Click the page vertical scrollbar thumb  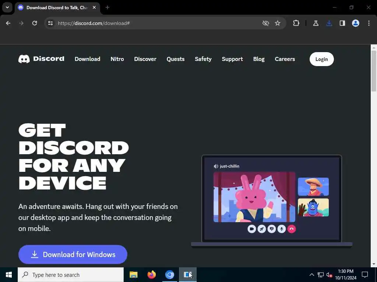(374, 71)
